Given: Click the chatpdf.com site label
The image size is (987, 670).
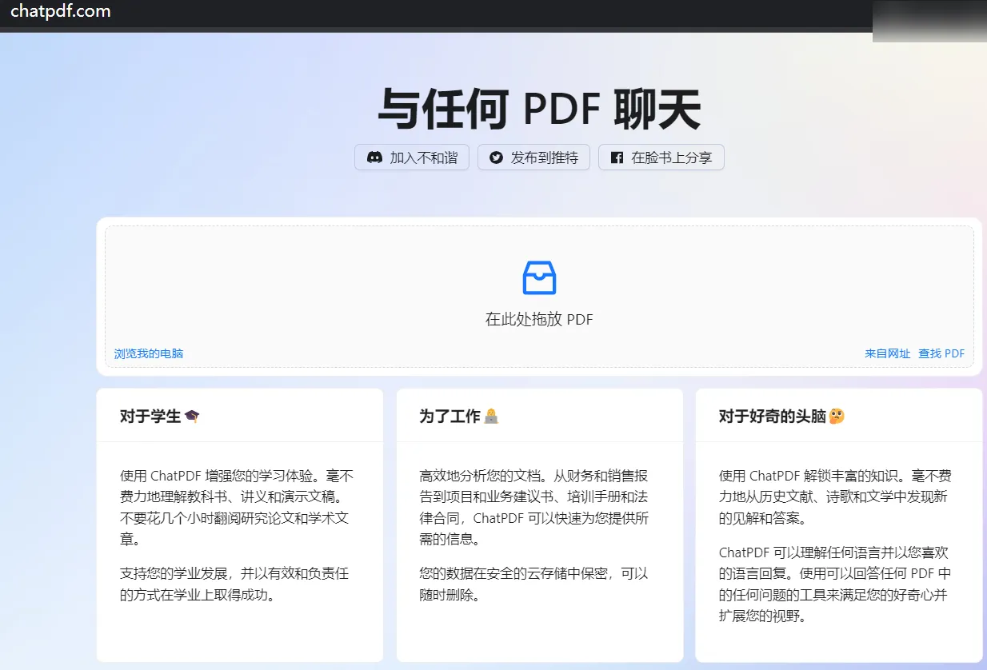Looking at the screenshot, I should (x=60, y=12).
